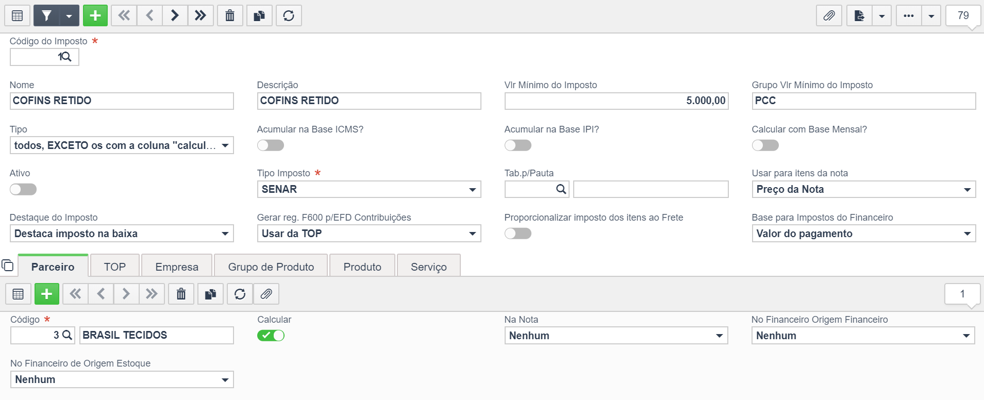Refresh the Parceiro list
The width and height of the screenshot is (984, 415).
[x=240, y=294]
